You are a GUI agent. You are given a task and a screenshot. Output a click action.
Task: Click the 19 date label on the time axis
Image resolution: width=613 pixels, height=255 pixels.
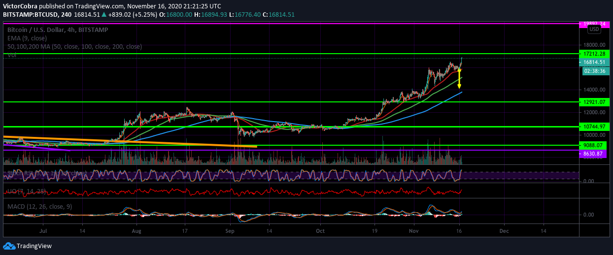(x=375, y=230)
